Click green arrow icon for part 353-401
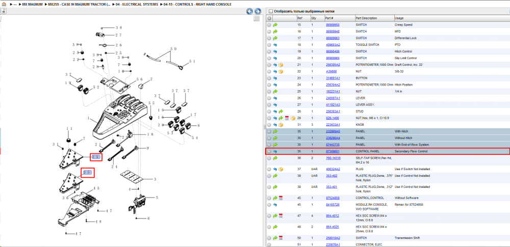The width and height of the screenshot is (510, 247). coord(275,187)
